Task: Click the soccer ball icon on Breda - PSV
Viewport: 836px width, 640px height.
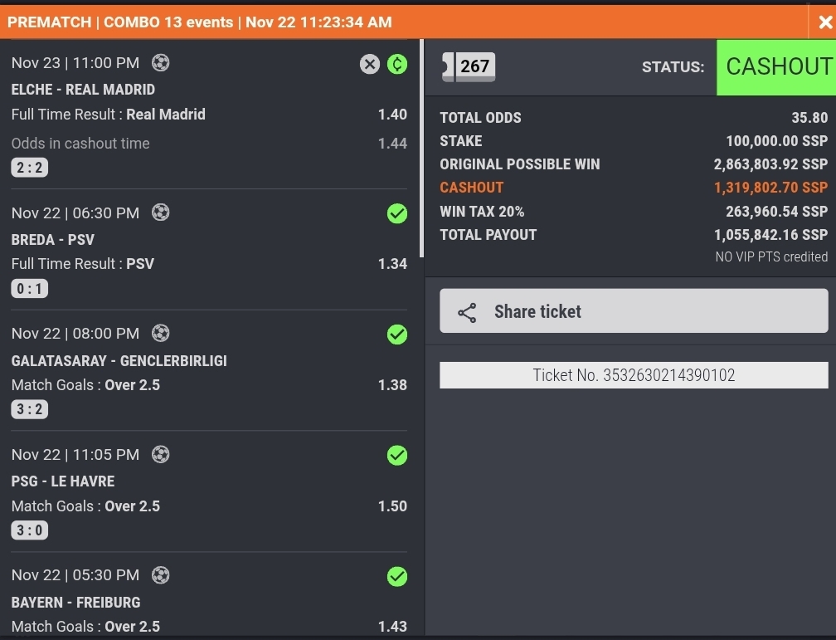Action: point(161,213)
